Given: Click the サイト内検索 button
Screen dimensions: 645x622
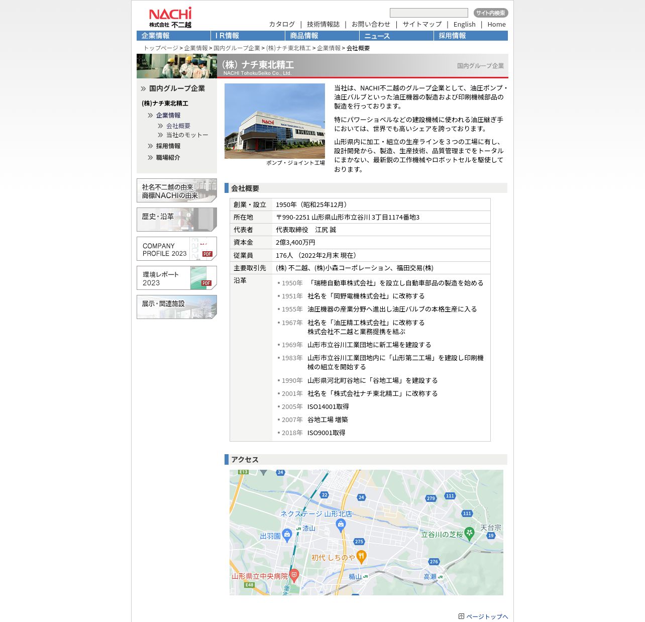Looking at the screenshot, I should pyautogui.click(x=491, y=13).
